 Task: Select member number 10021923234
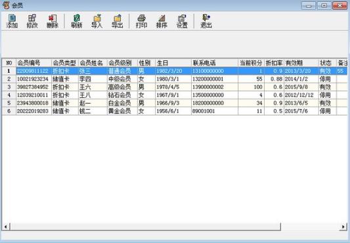click(33, 79)
